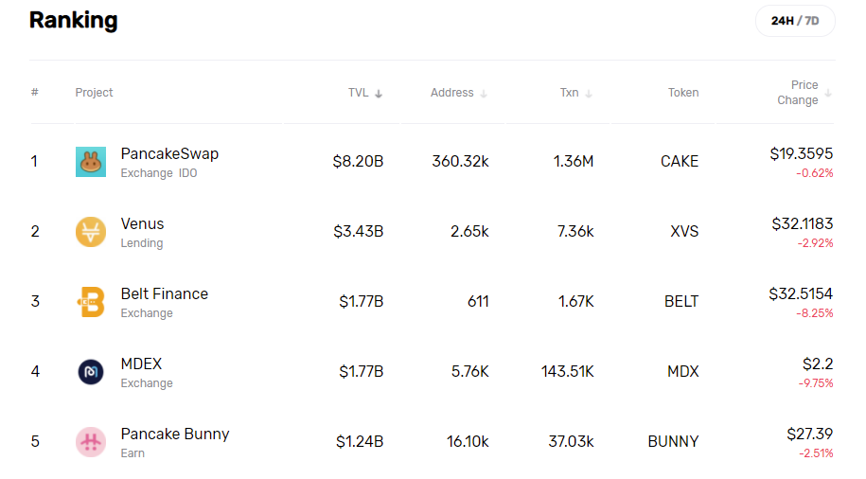866x479 pixels.
Task: Click the Project column header
Action: (94, 93)
